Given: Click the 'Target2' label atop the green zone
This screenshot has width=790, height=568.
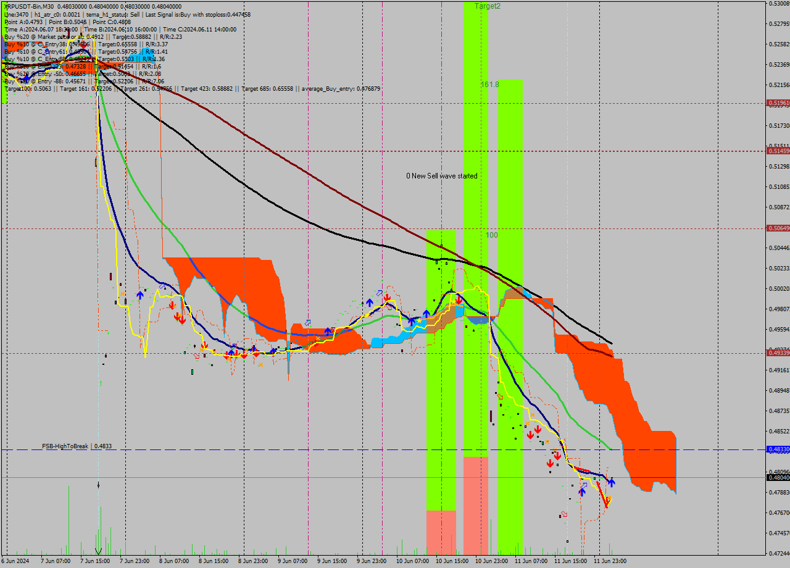Looking at the screenshot, I should tap(488, 6).
